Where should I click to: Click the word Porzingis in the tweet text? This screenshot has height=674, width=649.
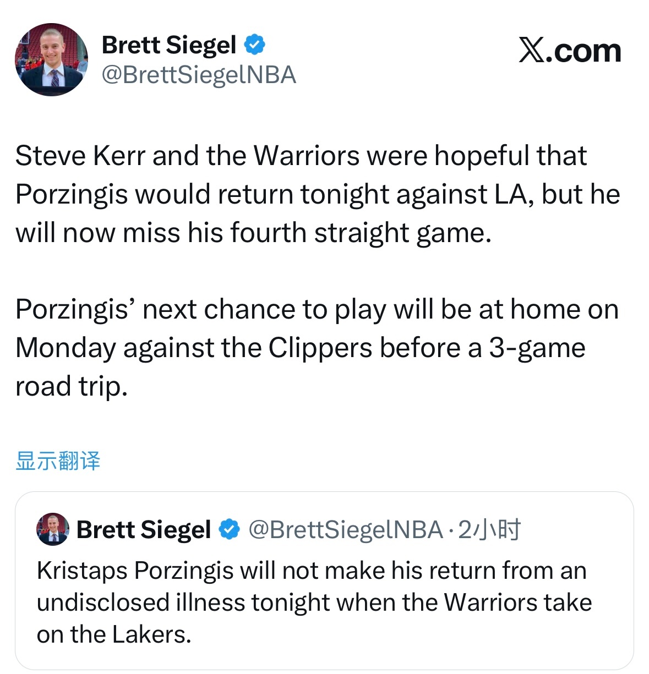(72, 194)
